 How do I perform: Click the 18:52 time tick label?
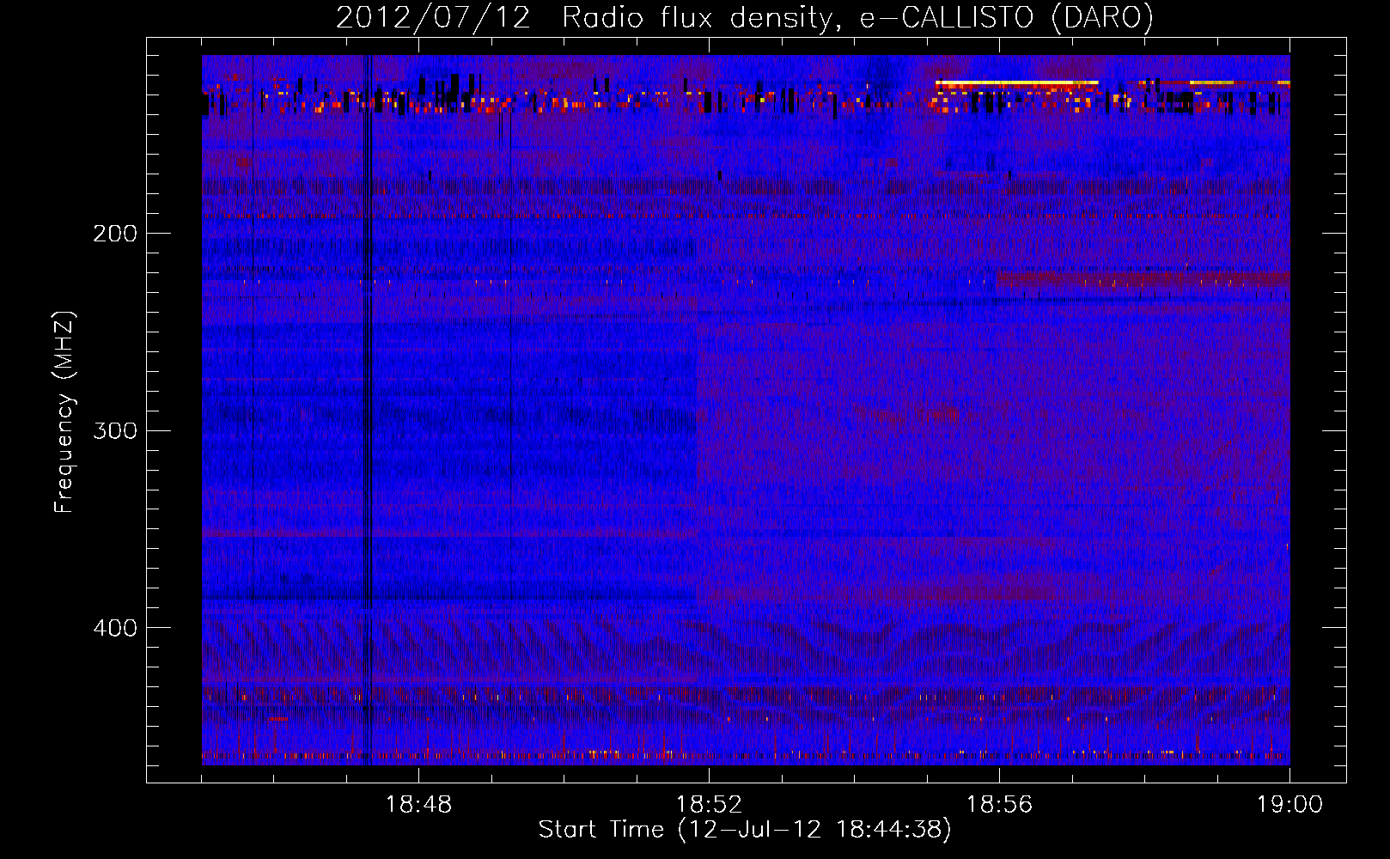709,805
